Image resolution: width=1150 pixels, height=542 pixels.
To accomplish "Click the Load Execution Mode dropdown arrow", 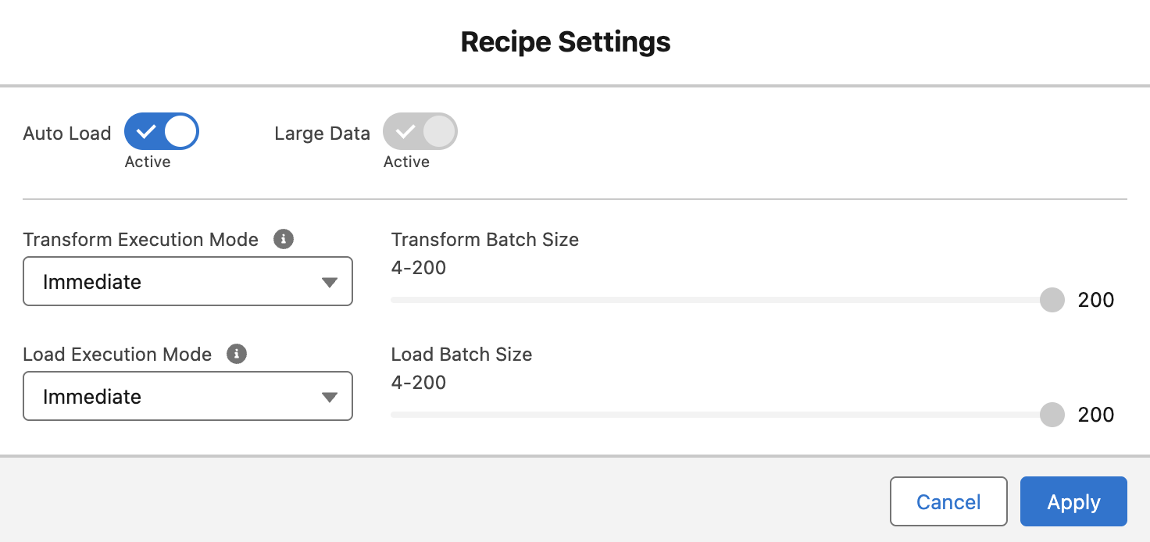I will 330,398.
